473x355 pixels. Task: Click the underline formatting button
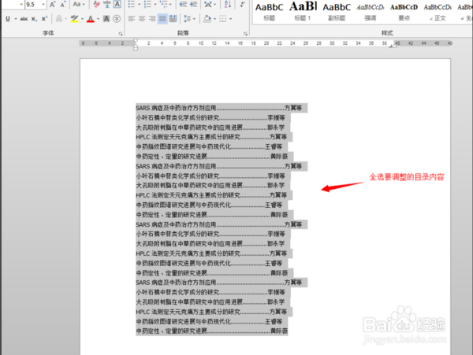click(x=8, y=19)
